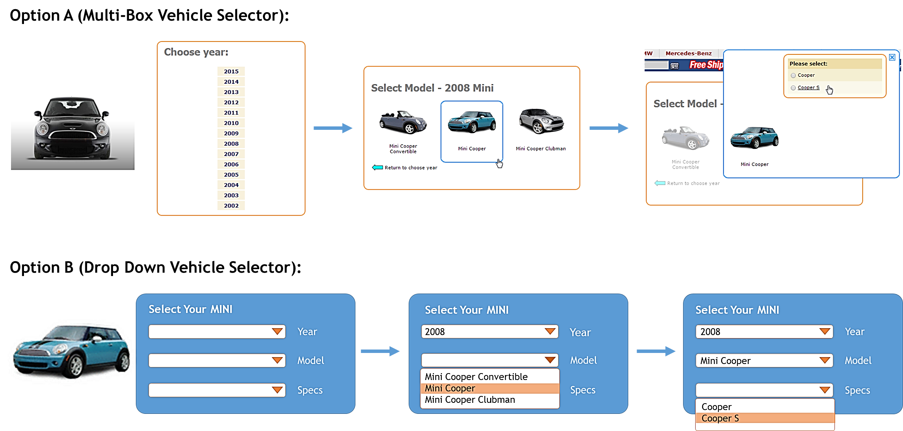903x431 pixels.
Task: Choose year 2014 in the year list
Action: (x=231, y=81)
